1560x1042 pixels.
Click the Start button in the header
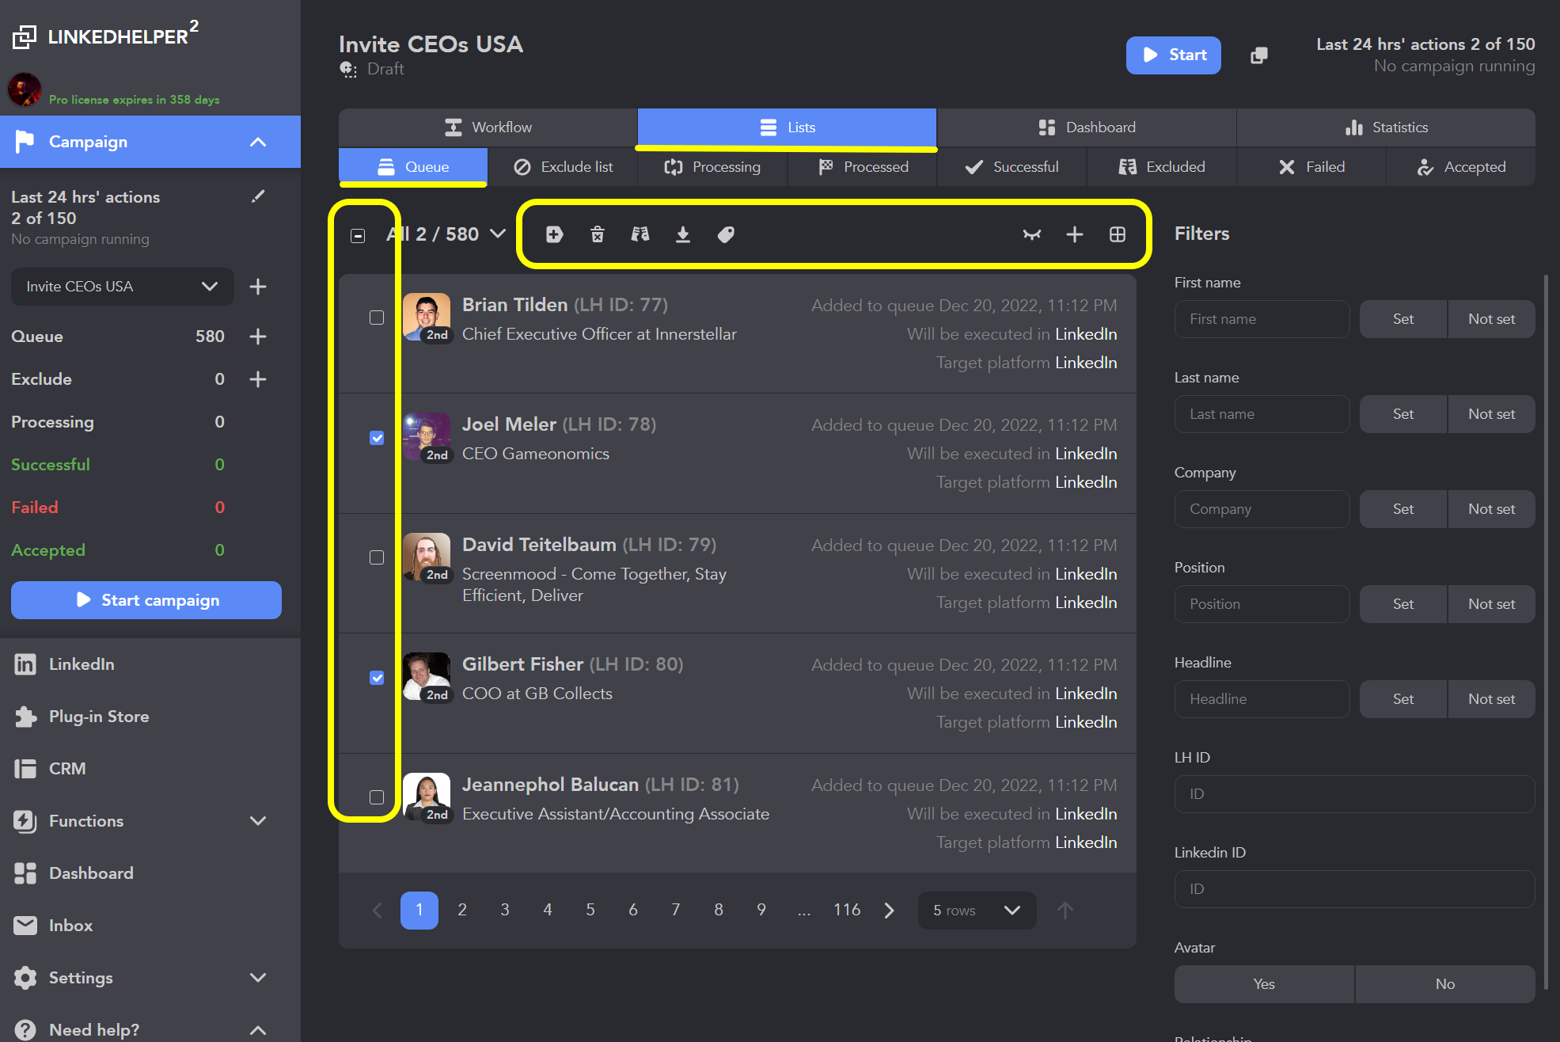1174,55
